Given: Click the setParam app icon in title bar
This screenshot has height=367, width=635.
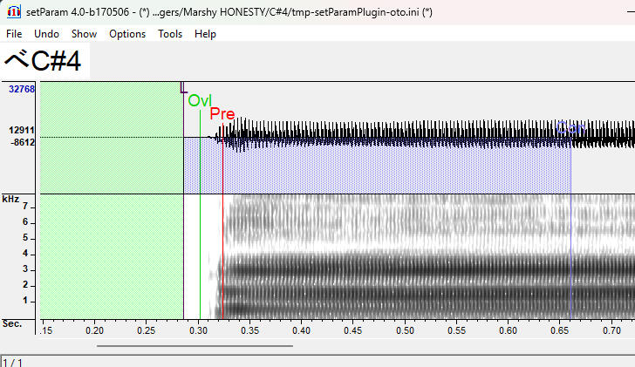Looking at the screenshot, I should pos(10,12).
